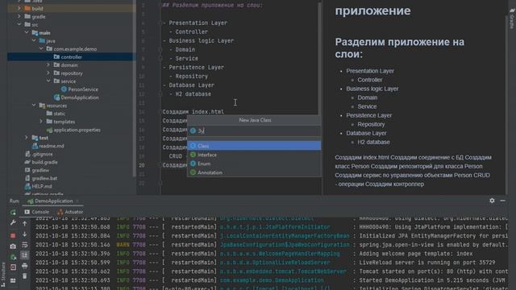The height and width of the screenshot is (290, 516).
Task: Toggle scroll to end in console
Action: pyautogui.click(x=25, y=255)
